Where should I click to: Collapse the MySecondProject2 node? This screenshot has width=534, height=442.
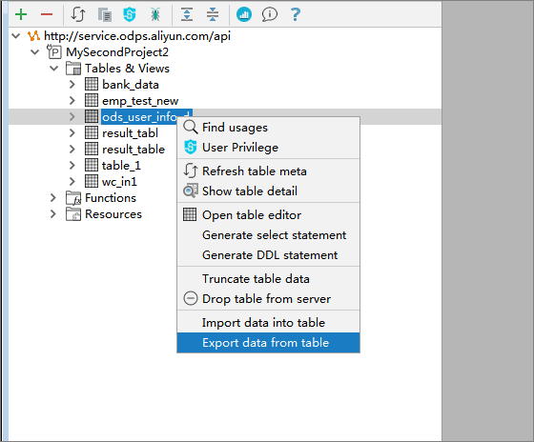pyautogui.click(x=35, y=52)
